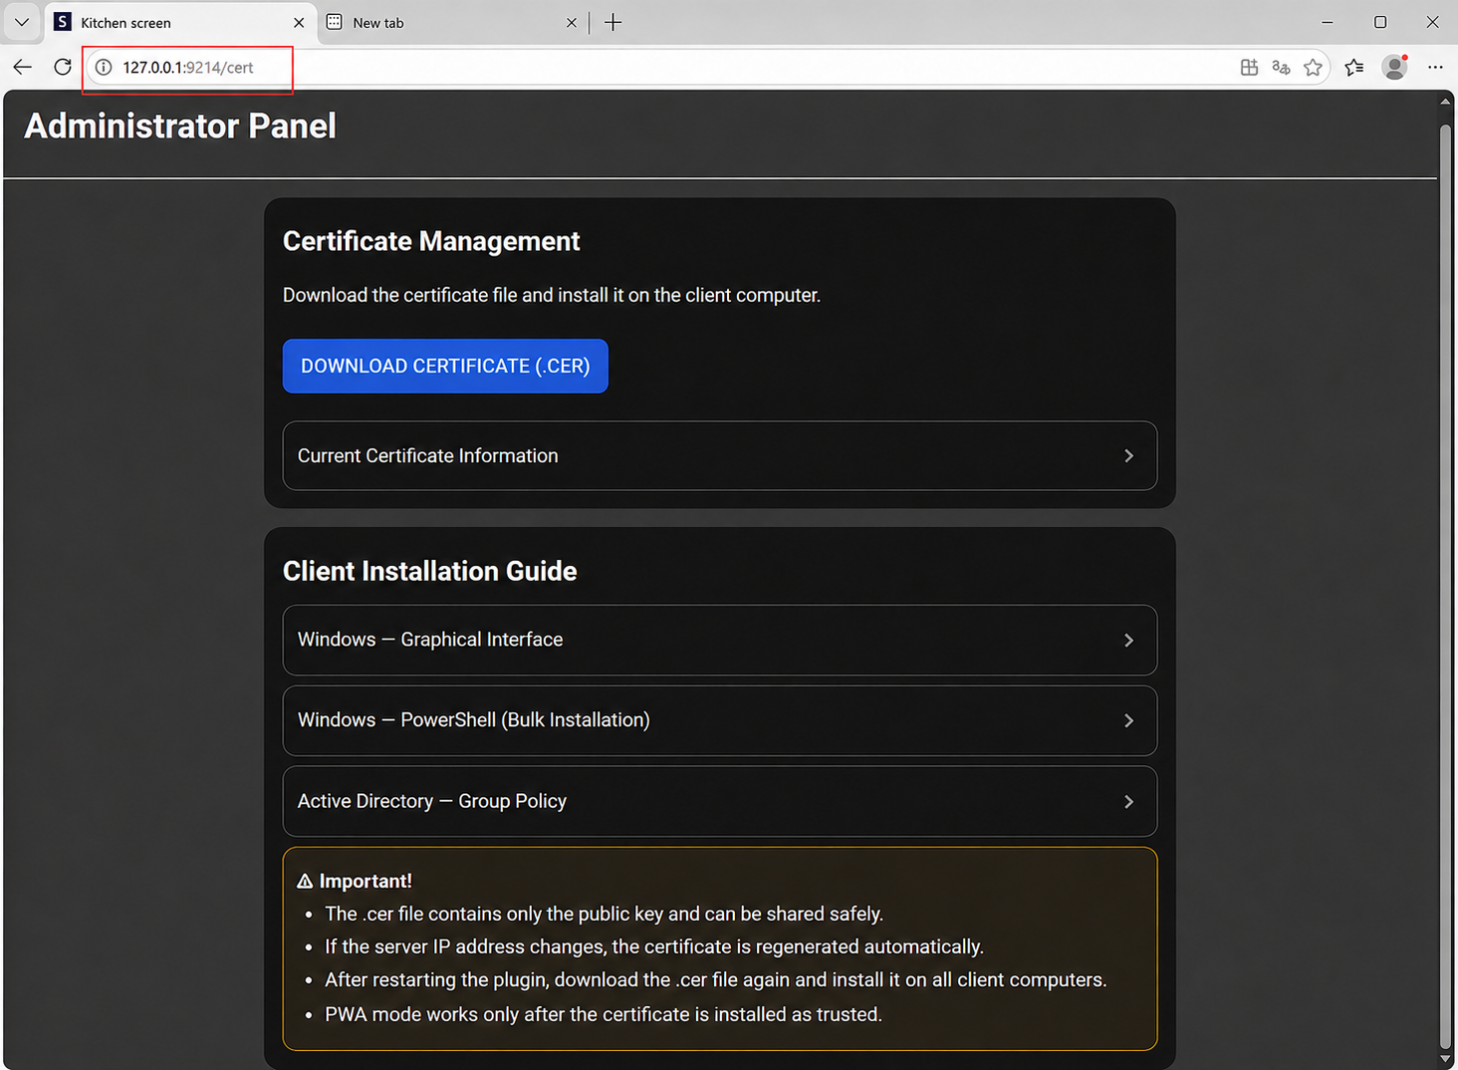This screenshot has height=1070, width=1458.
Task: Click the 'If the server IP address changes' note
Action: [x=654, y=946]
